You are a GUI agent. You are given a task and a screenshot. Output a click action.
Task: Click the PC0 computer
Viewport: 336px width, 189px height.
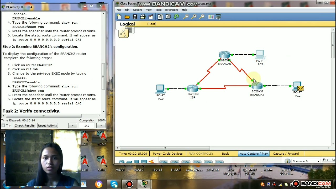point(160,89)
